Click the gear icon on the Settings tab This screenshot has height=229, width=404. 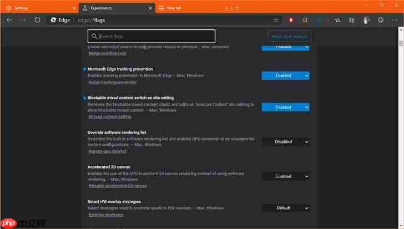pos(8,8)
